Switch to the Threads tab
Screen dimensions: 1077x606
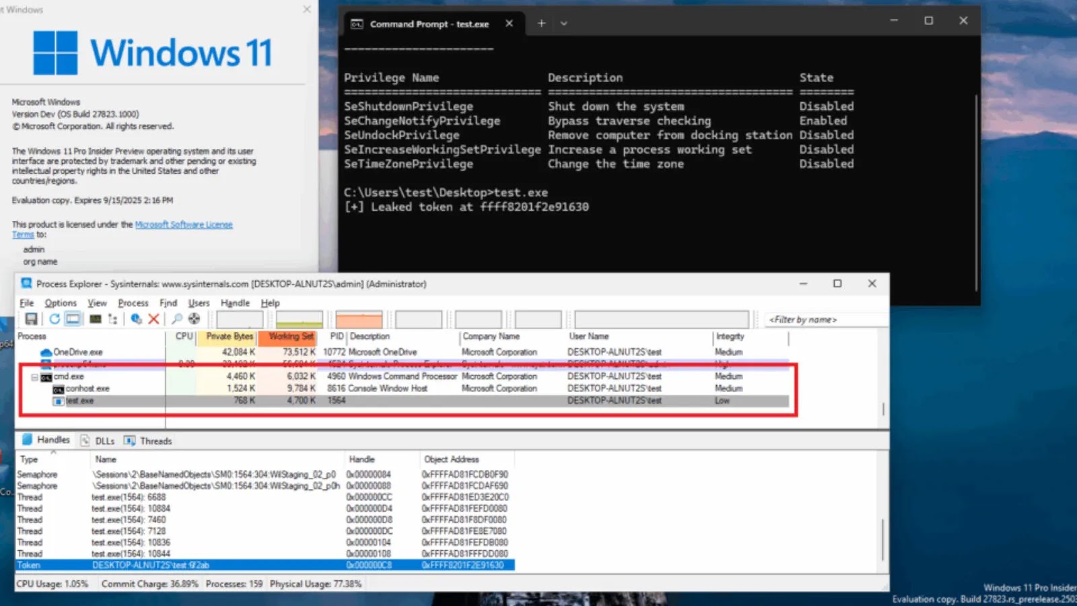point(155,440)
